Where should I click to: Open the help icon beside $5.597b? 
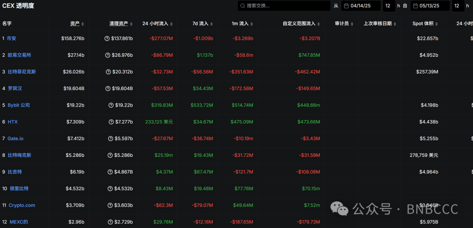(x=110, y=138)
